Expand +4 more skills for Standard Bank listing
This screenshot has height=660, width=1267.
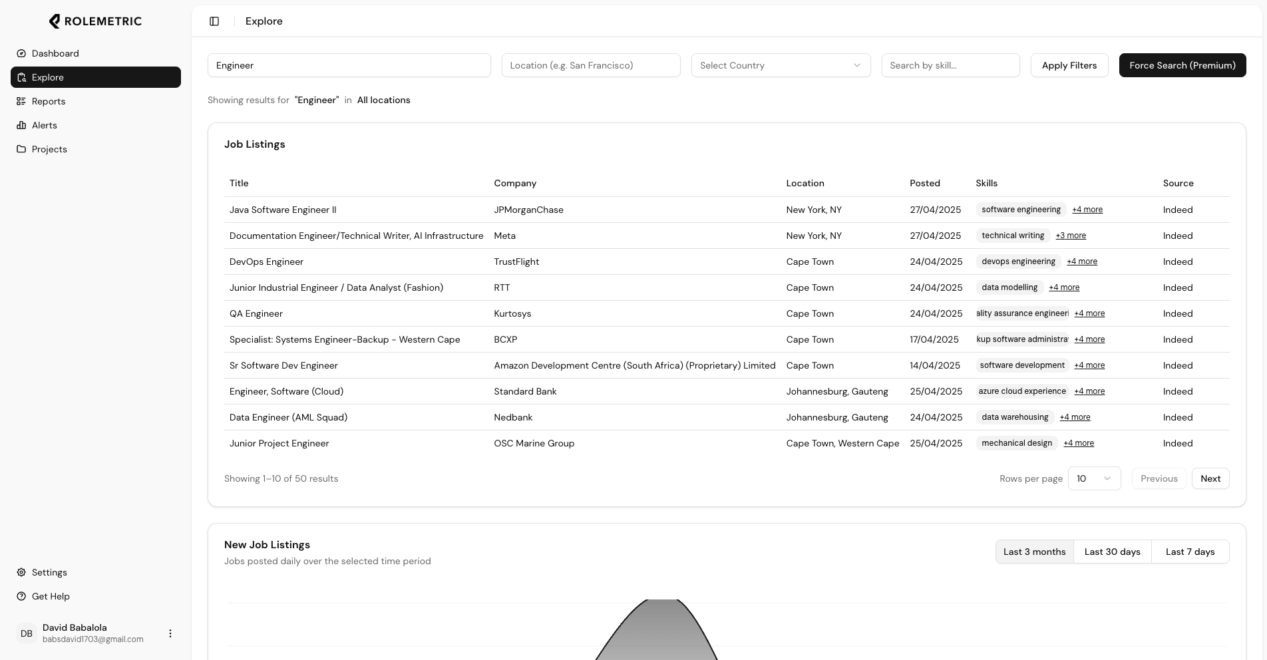click(x=1089, y=391)
